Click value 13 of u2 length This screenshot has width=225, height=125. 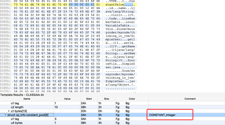pos(56,107)
